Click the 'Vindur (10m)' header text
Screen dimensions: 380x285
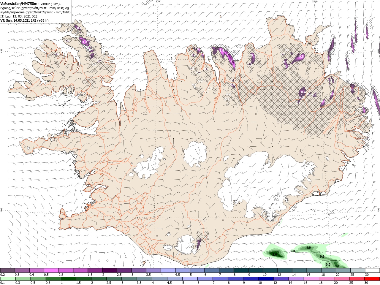pyautogui.click(x=50, y=4)
